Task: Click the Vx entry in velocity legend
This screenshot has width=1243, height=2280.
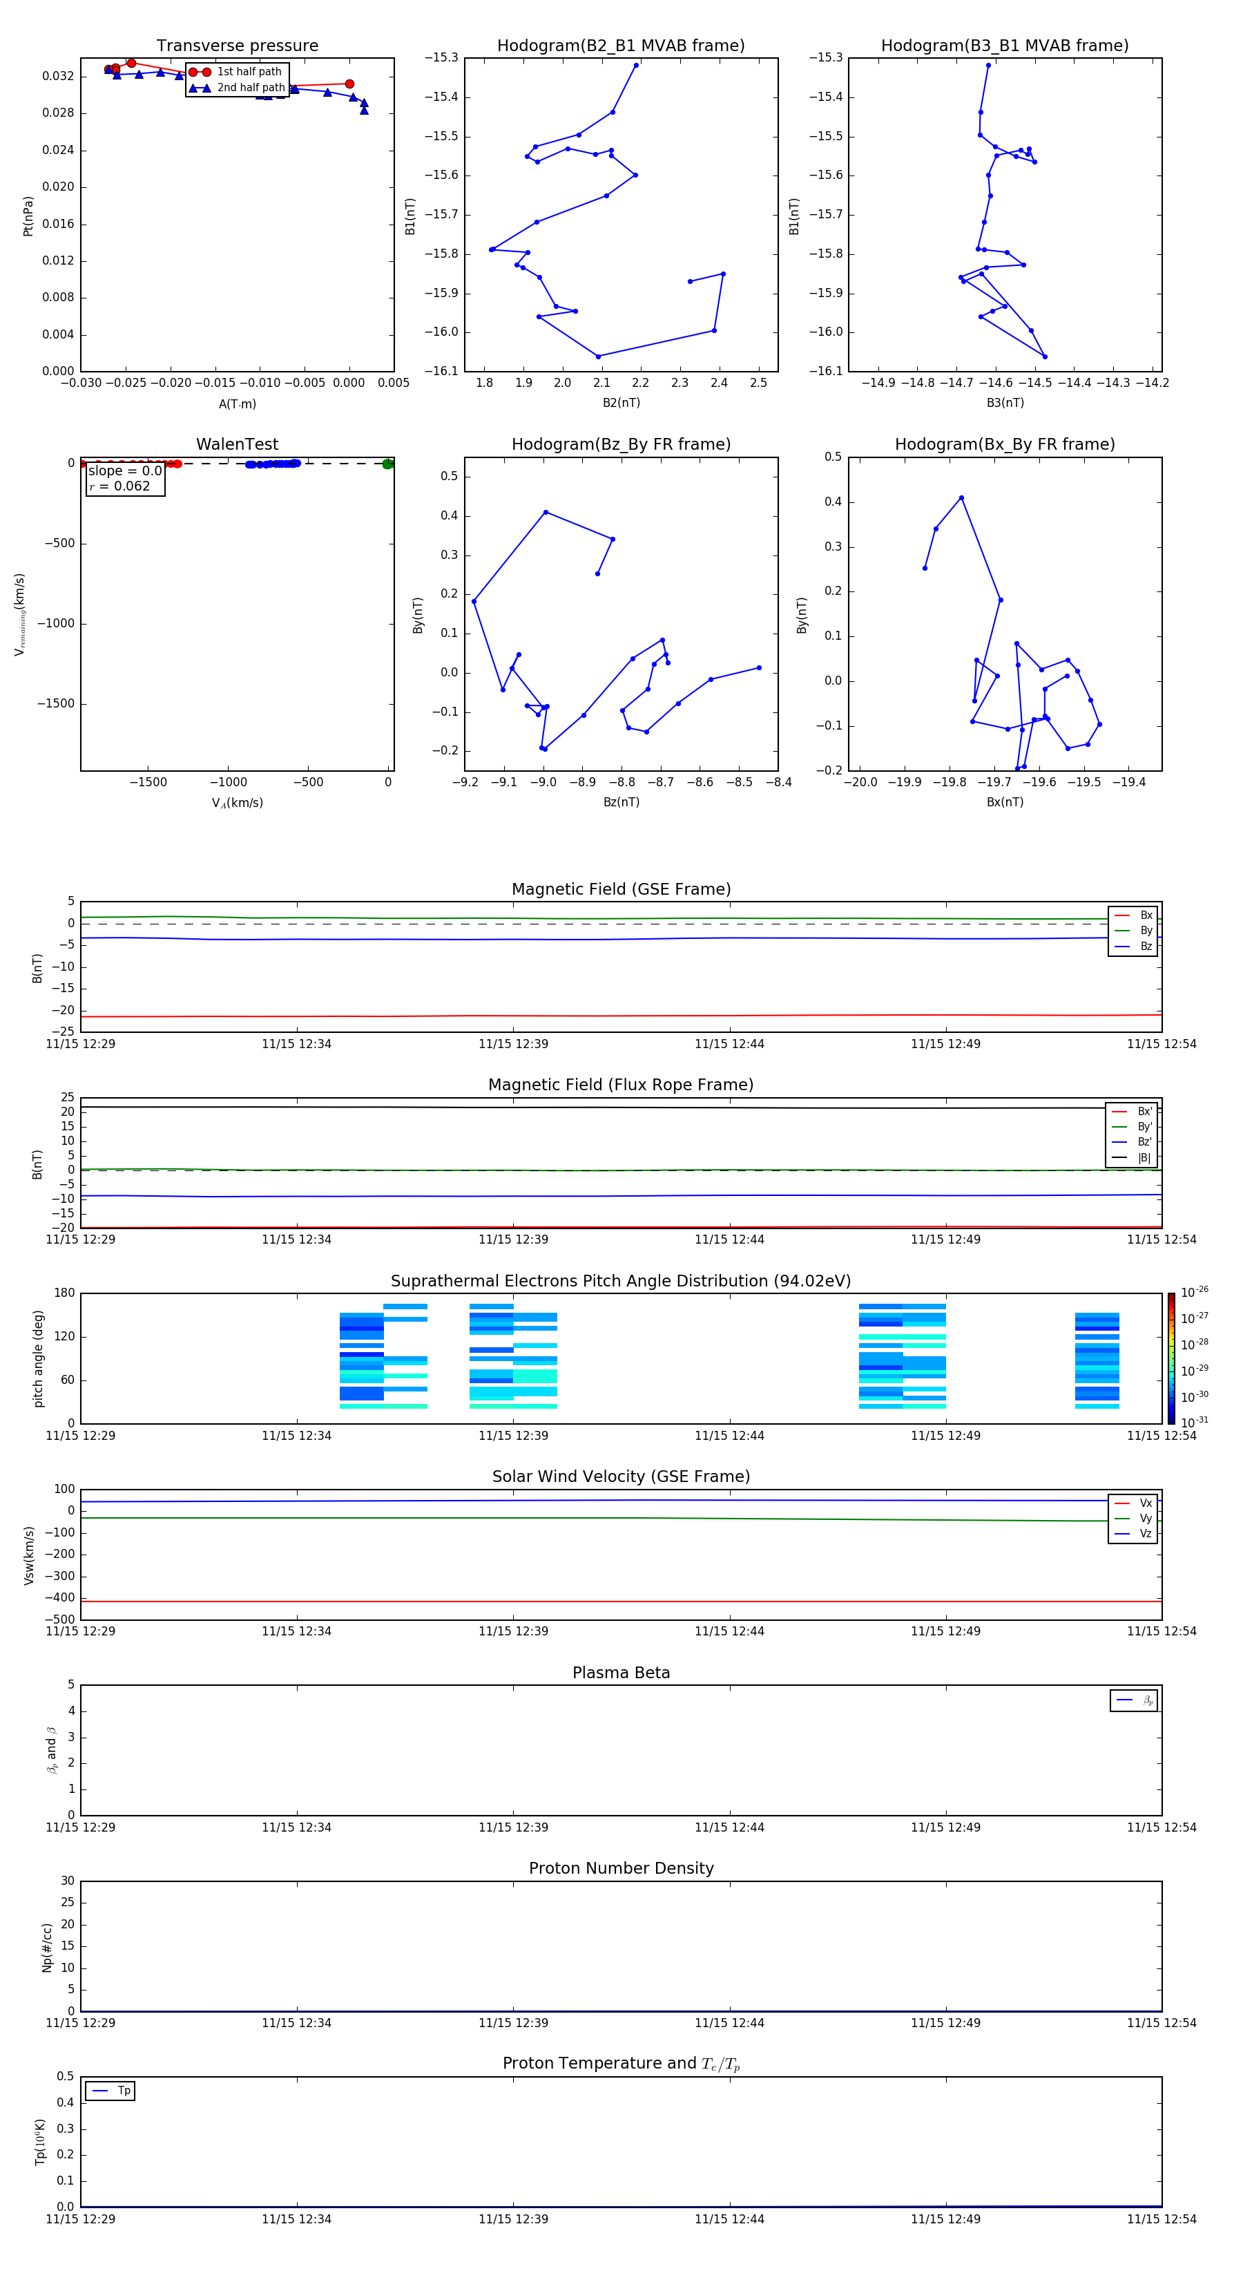Action: point(1133,1503)
